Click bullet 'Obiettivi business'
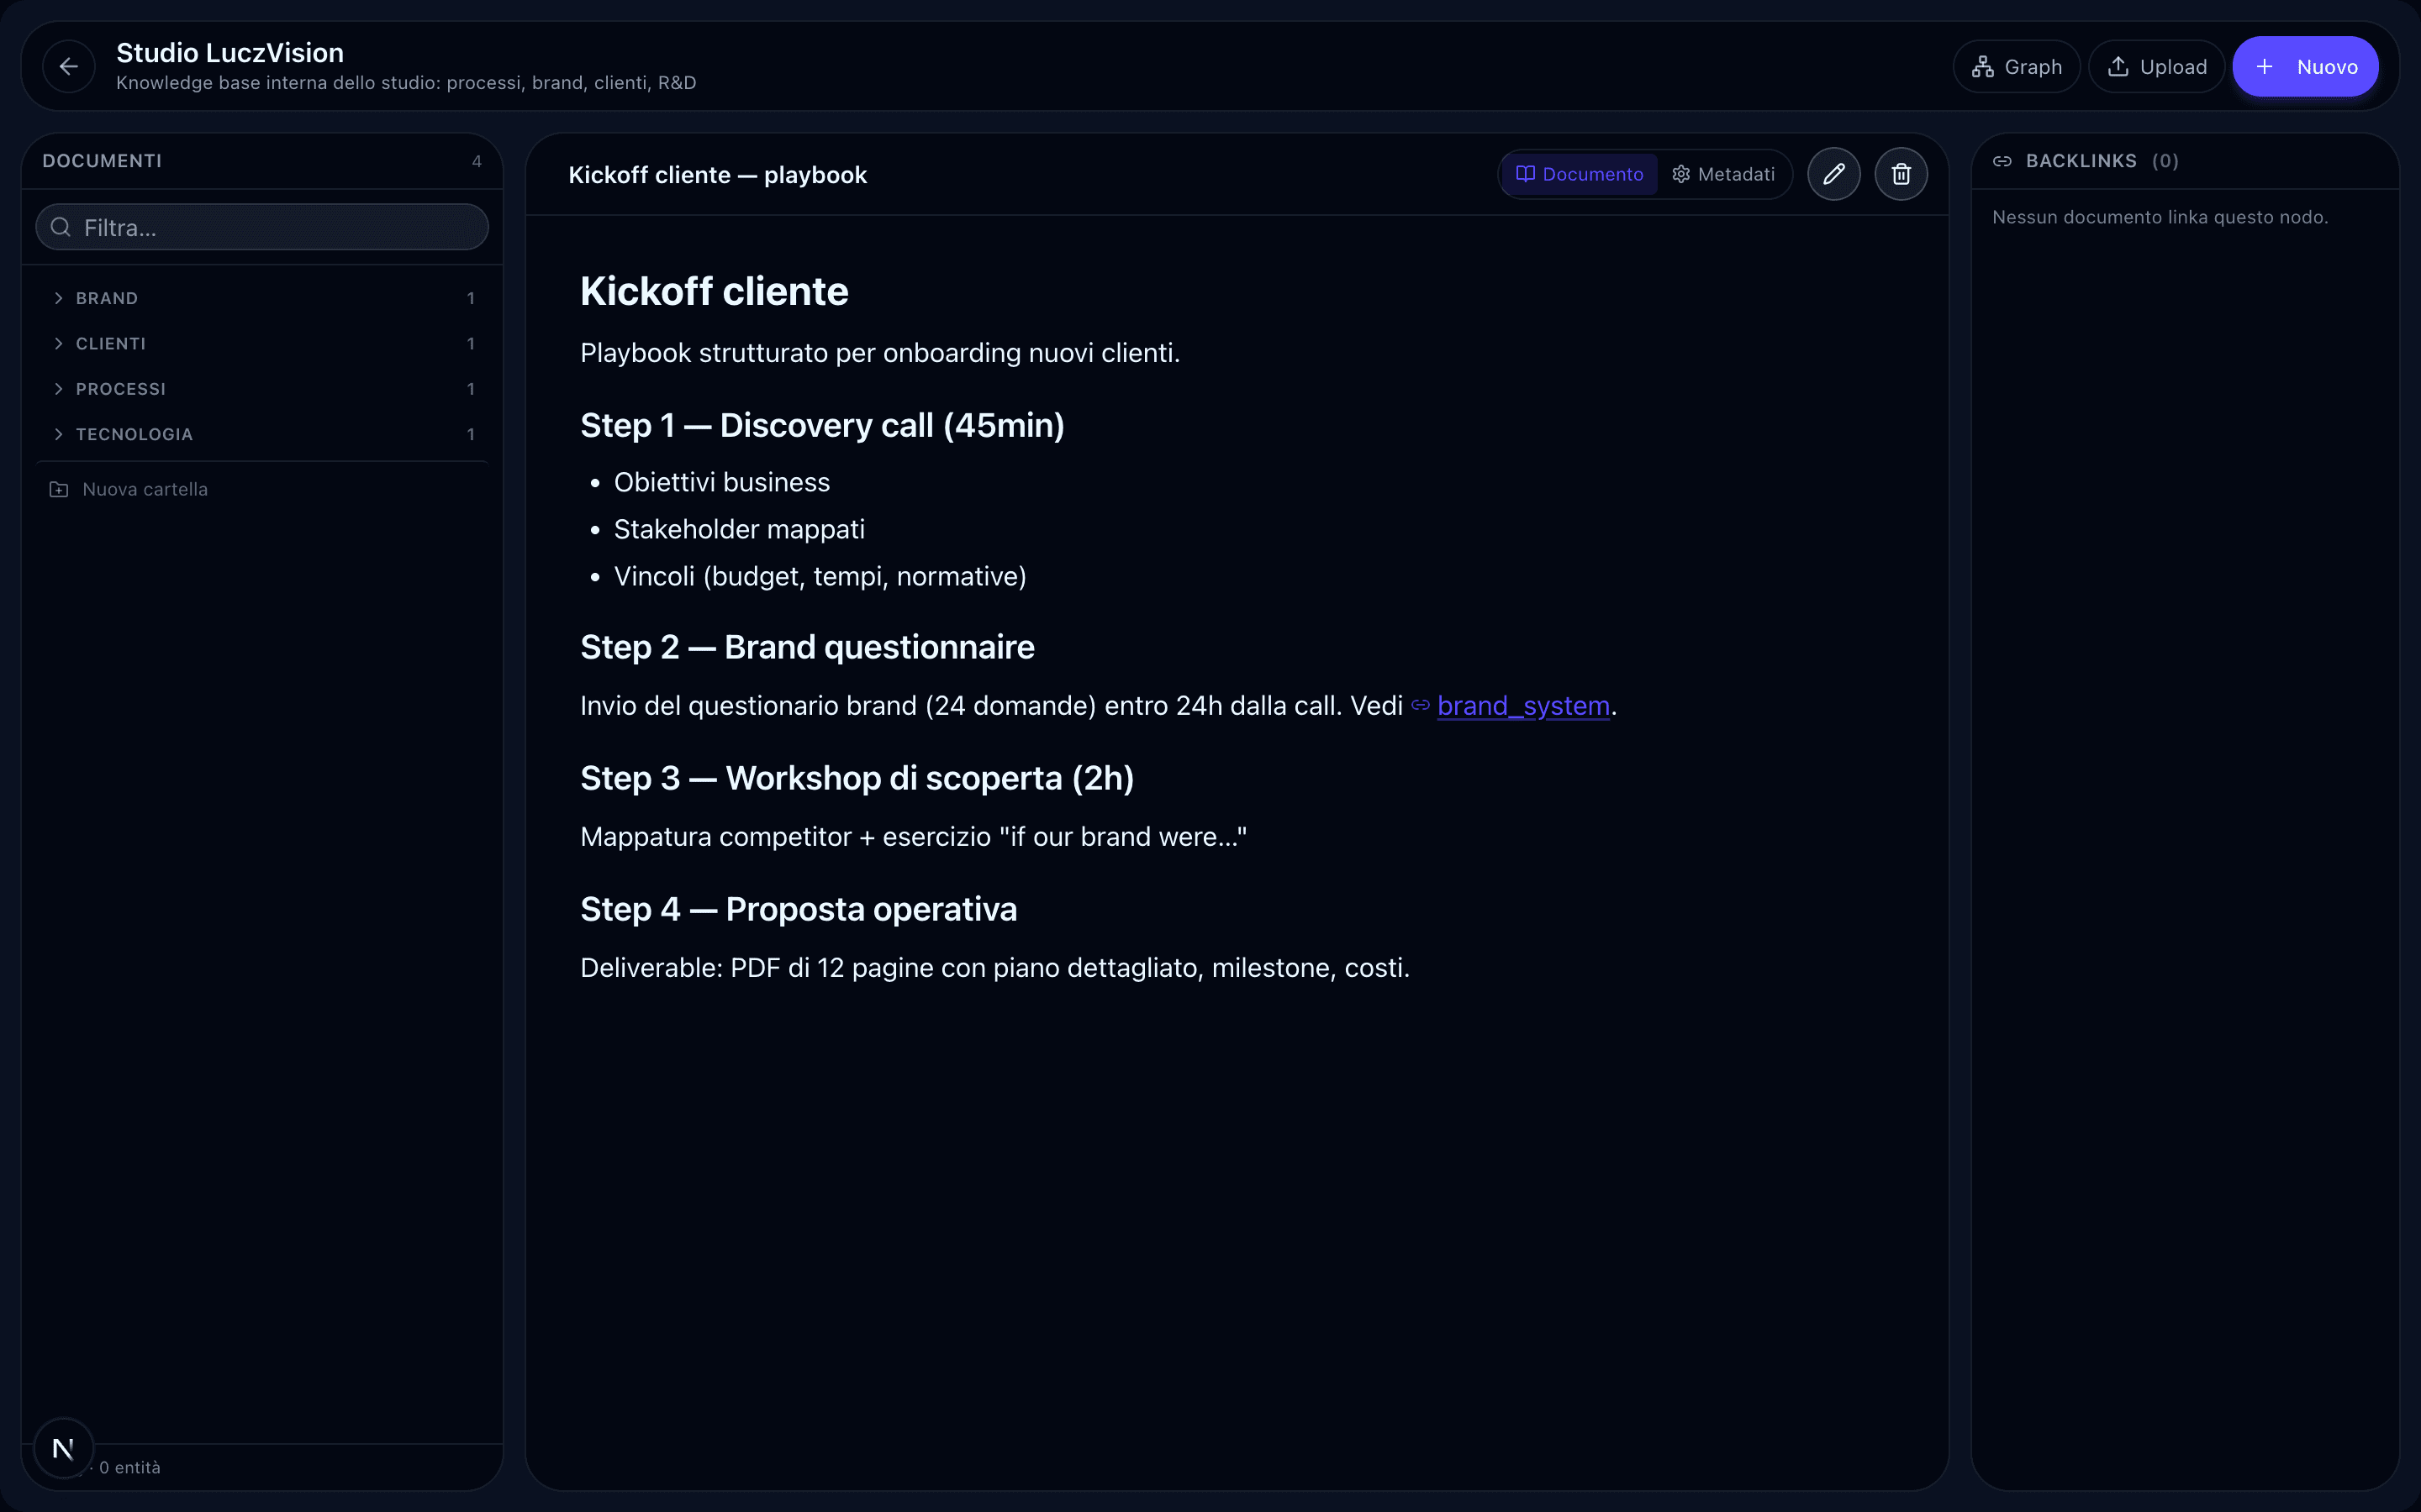Screen dimensions: 2421x1512 coord(721,482)
